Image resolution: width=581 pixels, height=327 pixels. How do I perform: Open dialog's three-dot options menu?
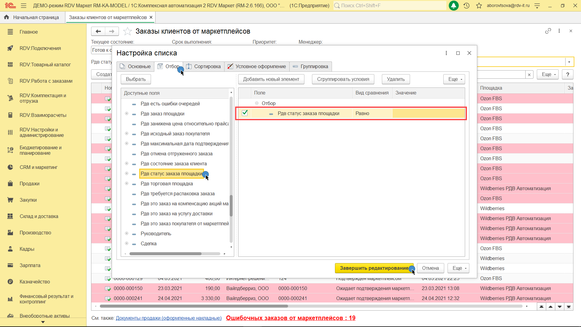coord(446,53)
